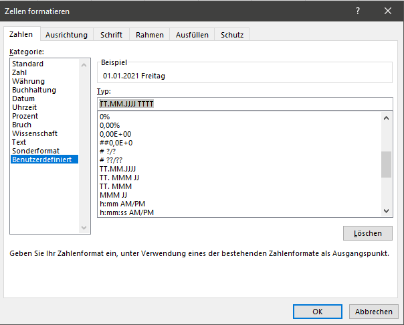Pick the h:mm:ss AM/PM format
This screenshot has width=404, height=325.
coord(239,212)
